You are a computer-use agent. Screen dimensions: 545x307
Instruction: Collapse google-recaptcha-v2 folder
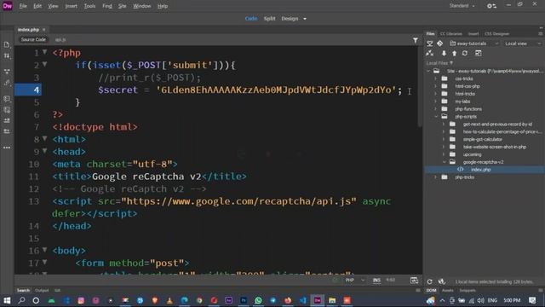coord(445,162)
